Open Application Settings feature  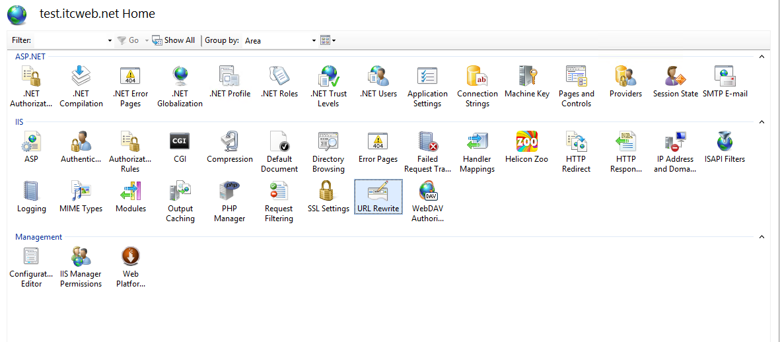pyautogui.click(x=427, y=87)
